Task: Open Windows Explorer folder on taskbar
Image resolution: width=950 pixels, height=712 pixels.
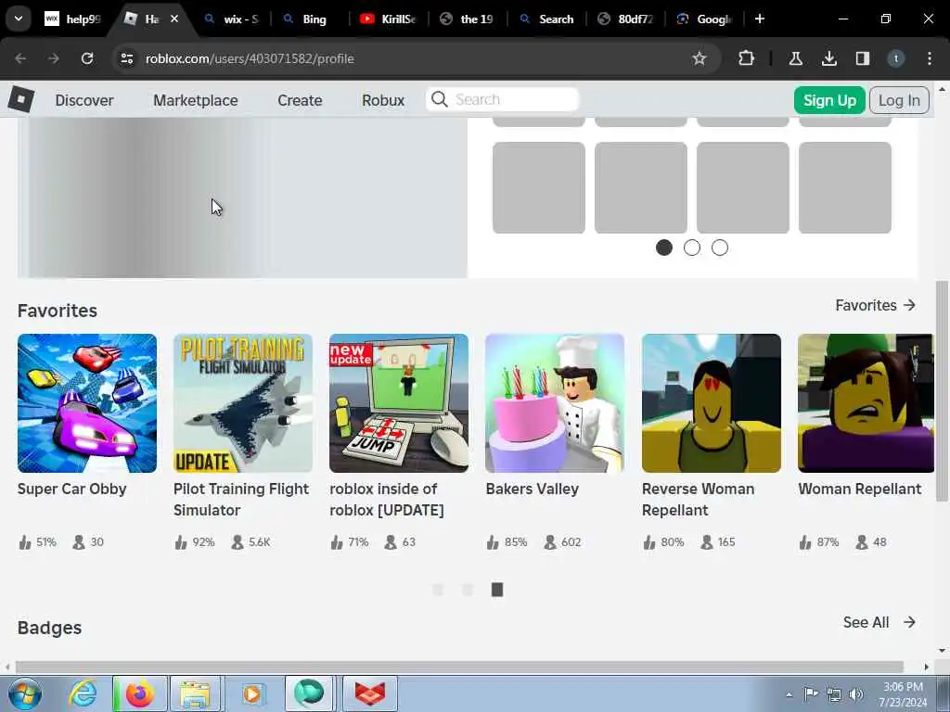Action: click(x=195, y=693)
